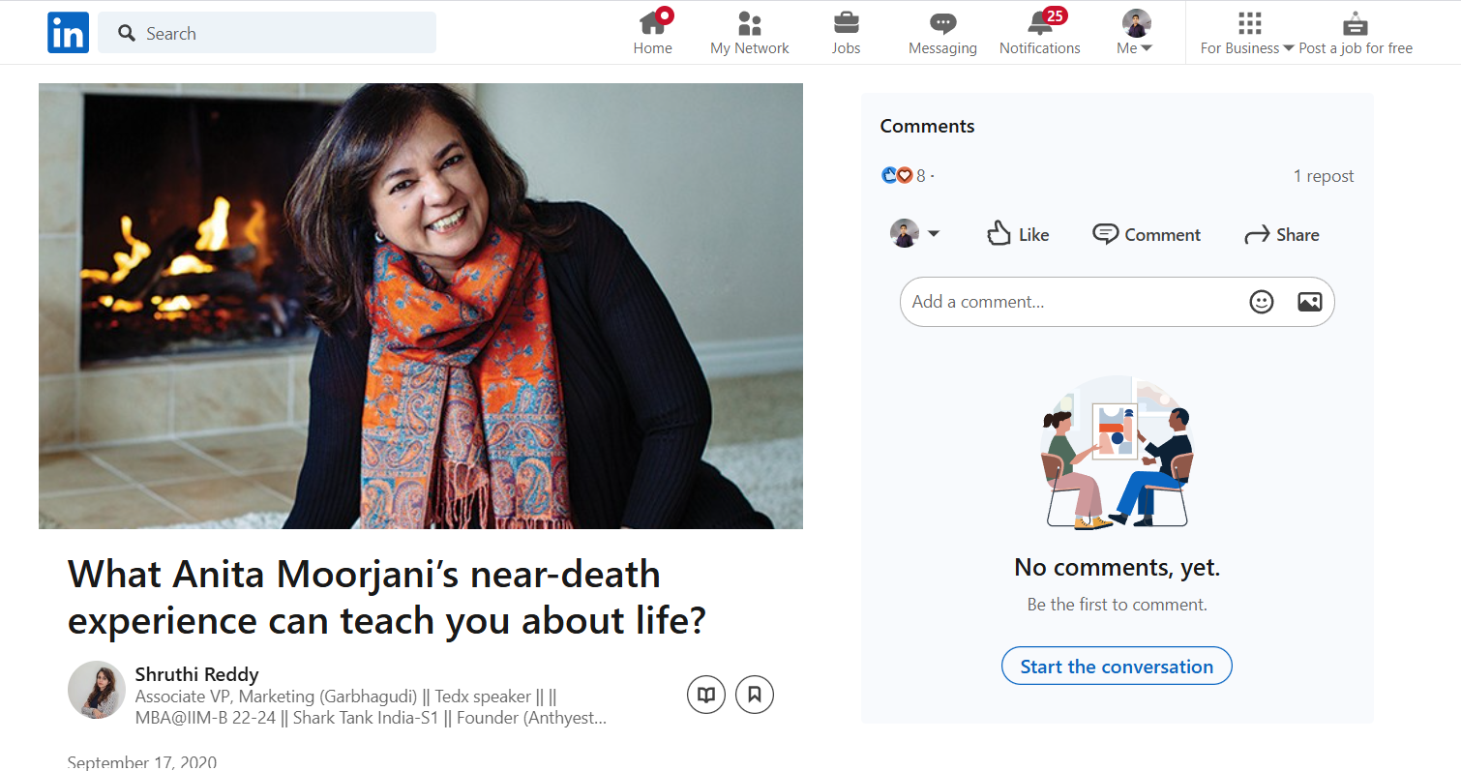Click the LinkedIn logo icon
This screenshot has height=771, width=1461.
tap(68, 33)
